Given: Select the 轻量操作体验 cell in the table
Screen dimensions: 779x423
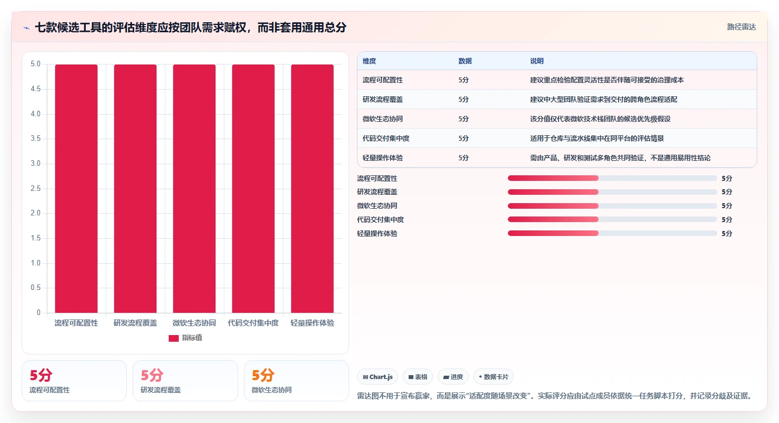Looking at the screenshot, I should [x=383, y=158].
